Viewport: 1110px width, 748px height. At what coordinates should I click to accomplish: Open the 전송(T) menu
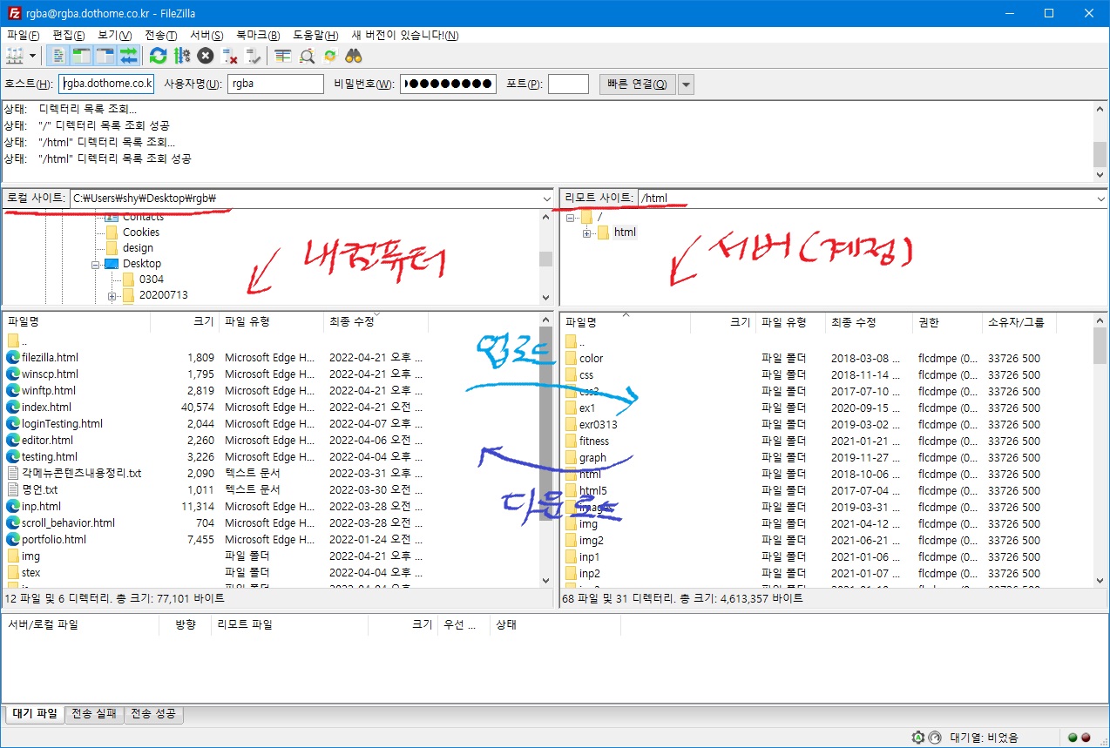(x=159, y=35)
